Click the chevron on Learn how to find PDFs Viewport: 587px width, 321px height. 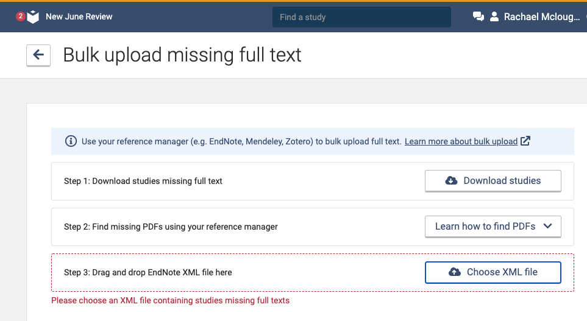click(x=547, y=226)
